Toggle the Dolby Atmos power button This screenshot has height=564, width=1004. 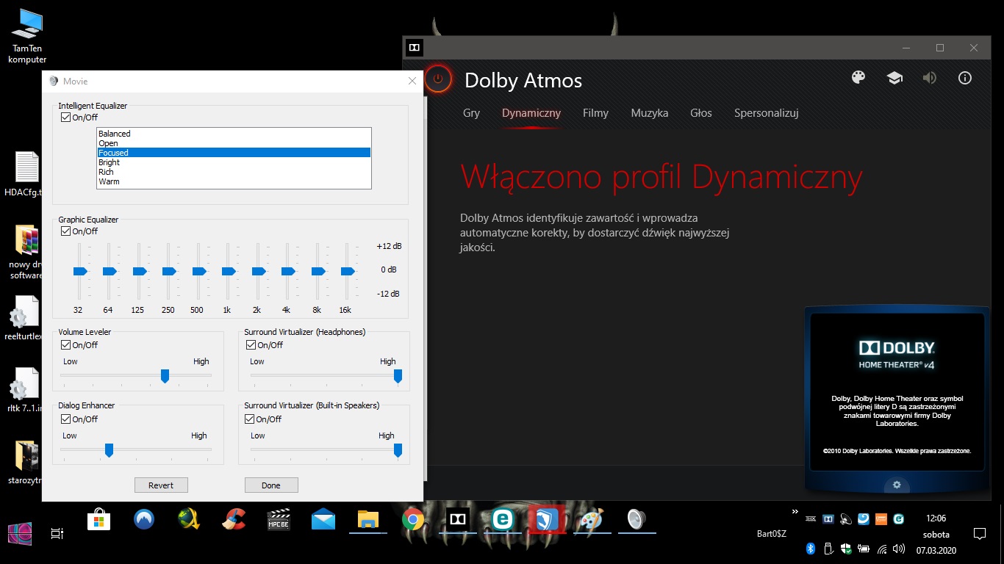point(438,79)
